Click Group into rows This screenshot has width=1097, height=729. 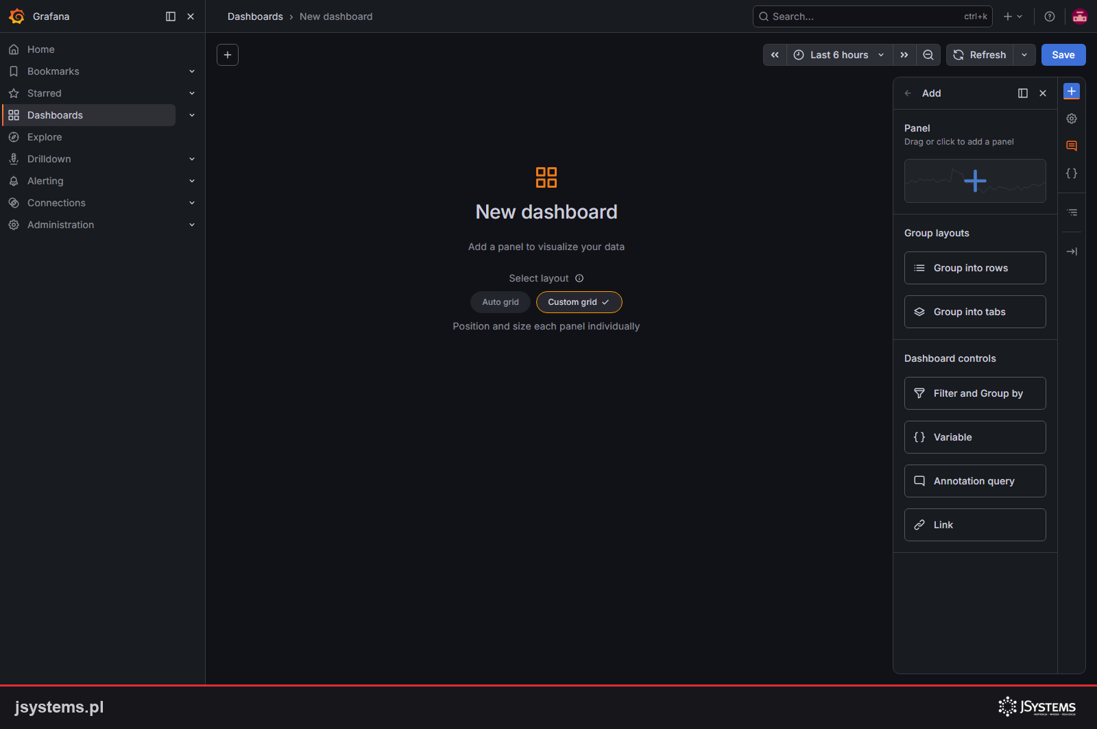tap(975, 268)
